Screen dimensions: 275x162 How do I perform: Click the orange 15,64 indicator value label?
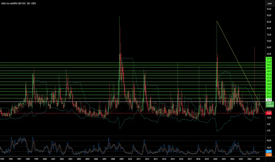pyautogui.click(x=269, y=154)
